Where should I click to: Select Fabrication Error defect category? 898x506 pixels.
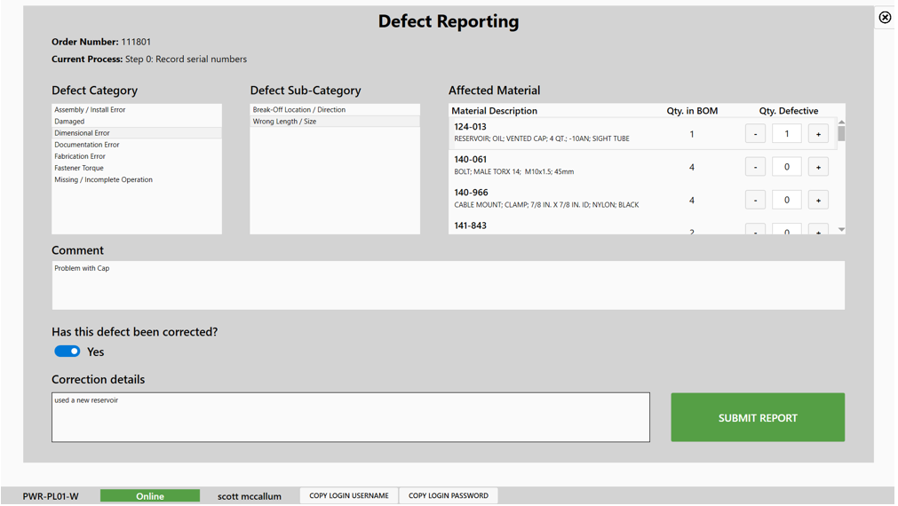[80, 156]
